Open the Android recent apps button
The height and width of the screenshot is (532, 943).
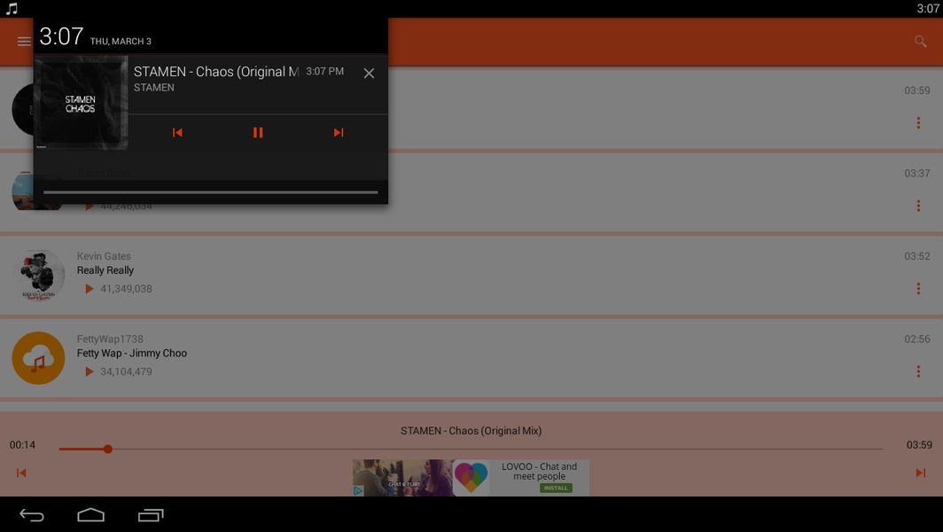[151, 515]
